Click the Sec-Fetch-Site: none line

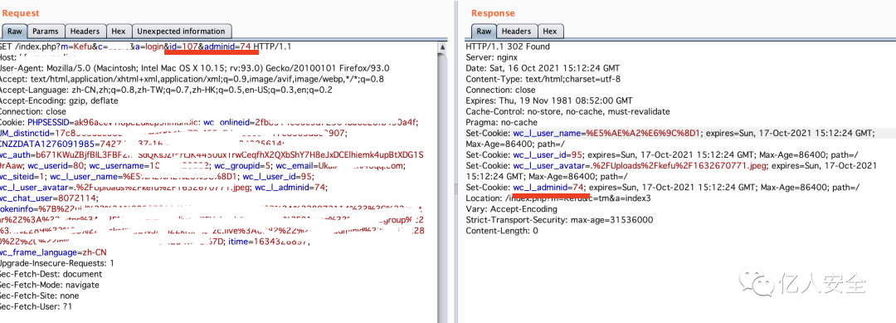(x=40, y=296)
